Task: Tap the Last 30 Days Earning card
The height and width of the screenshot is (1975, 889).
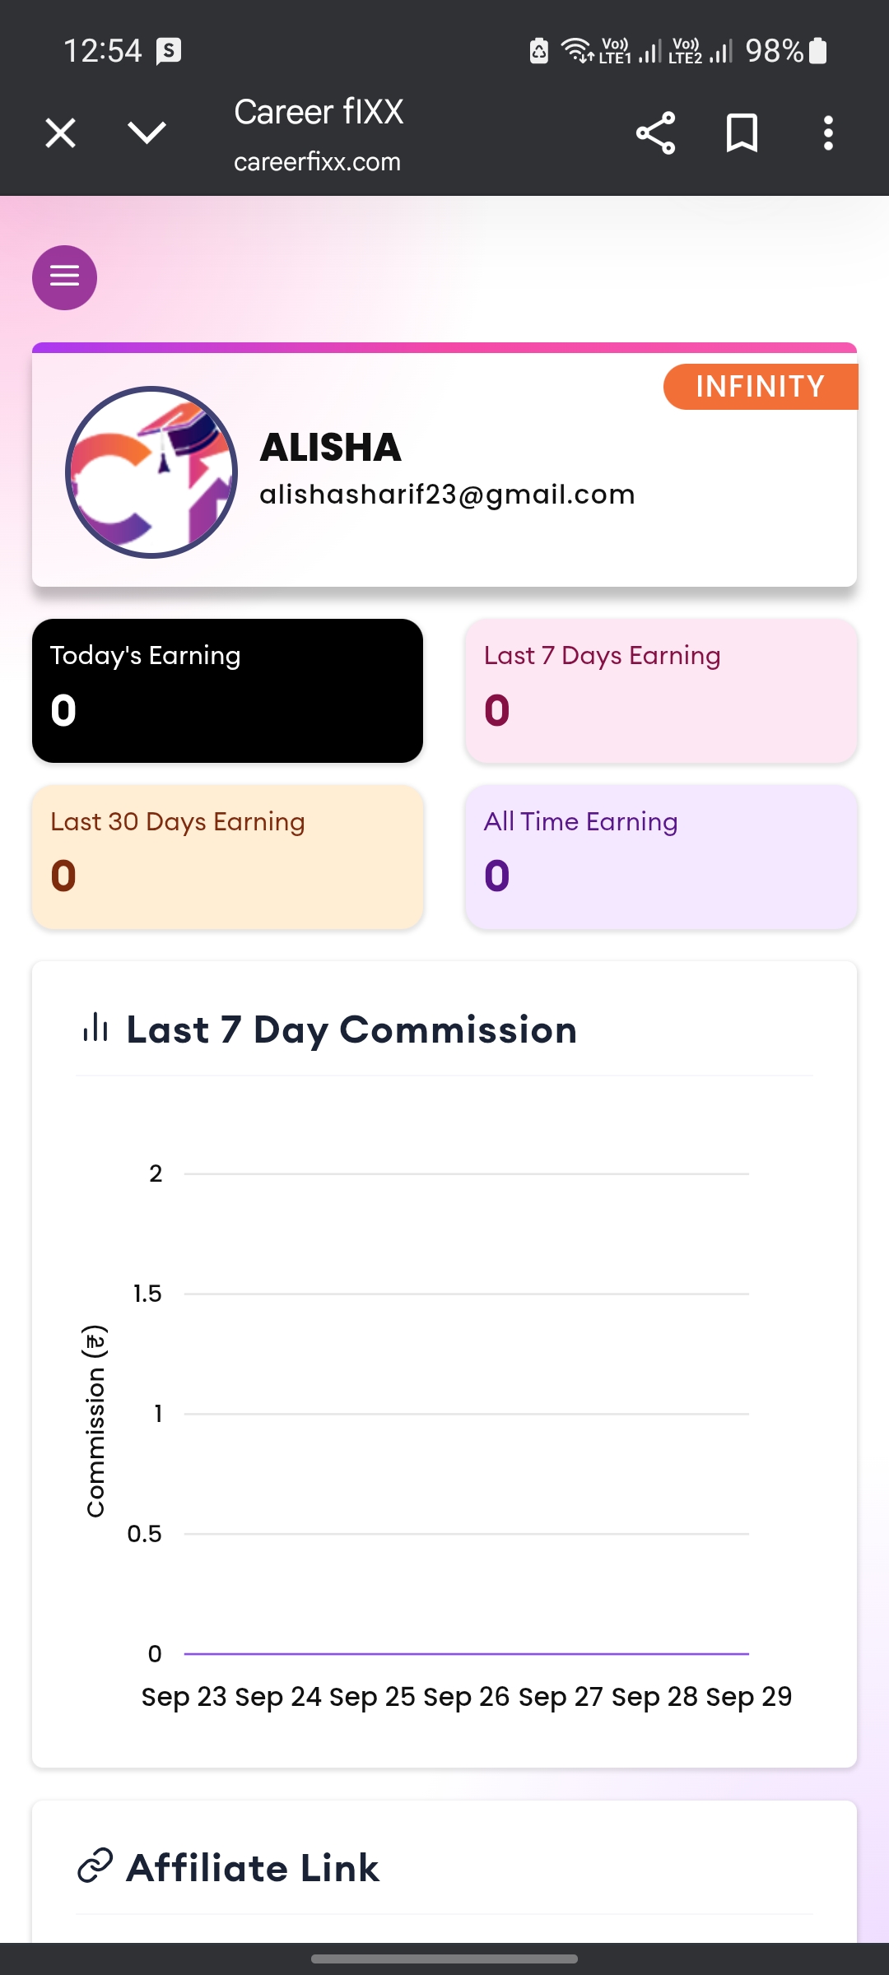Action: [227, 857]
